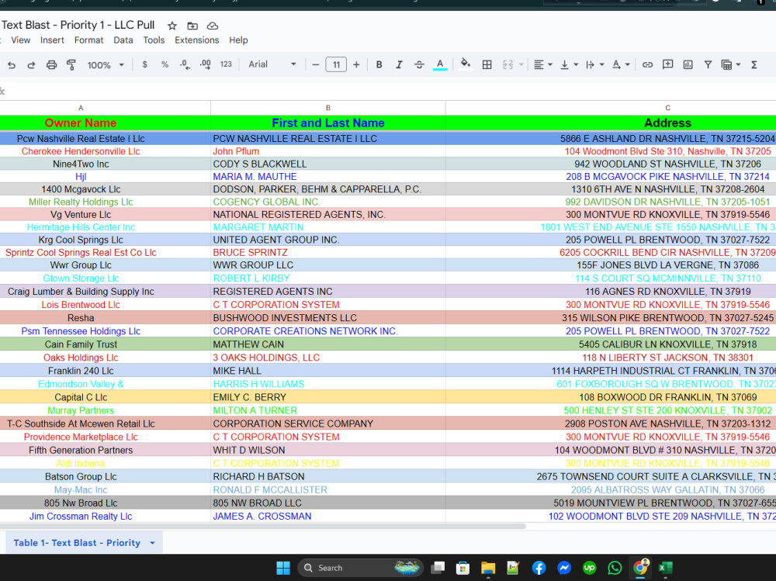Insert link using chain icon
Screen dimensions: 776x581
[x=647, y=65]
